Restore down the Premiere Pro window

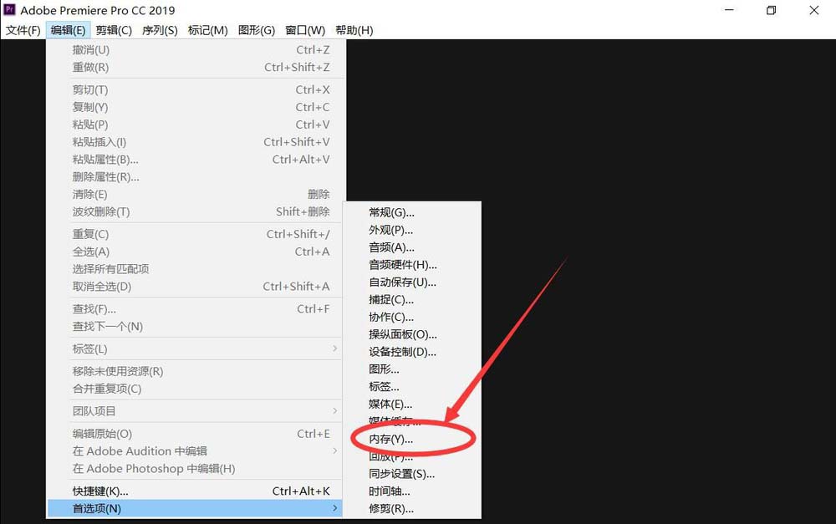[771, 10]
